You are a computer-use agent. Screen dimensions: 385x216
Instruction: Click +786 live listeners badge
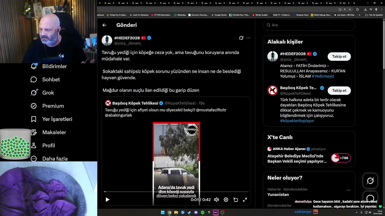coord(341,158)
